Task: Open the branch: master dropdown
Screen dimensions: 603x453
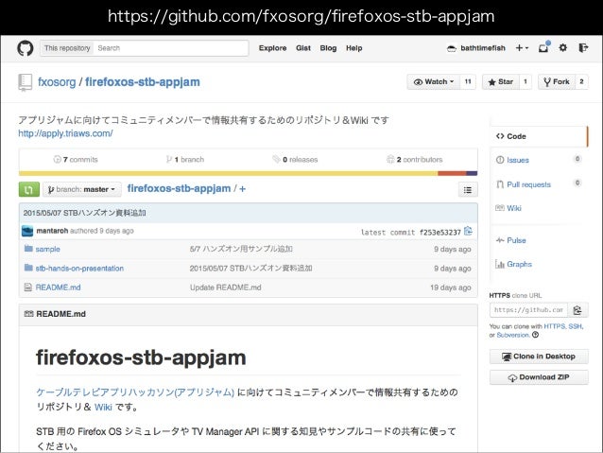Action: (82, 189)
